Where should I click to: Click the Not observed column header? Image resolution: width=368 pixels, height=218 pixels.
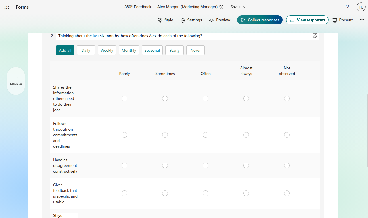point(287,71)
